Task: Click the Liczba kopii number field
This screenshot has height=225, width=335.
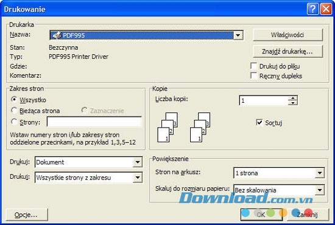Action: click(x=264, y=100)
